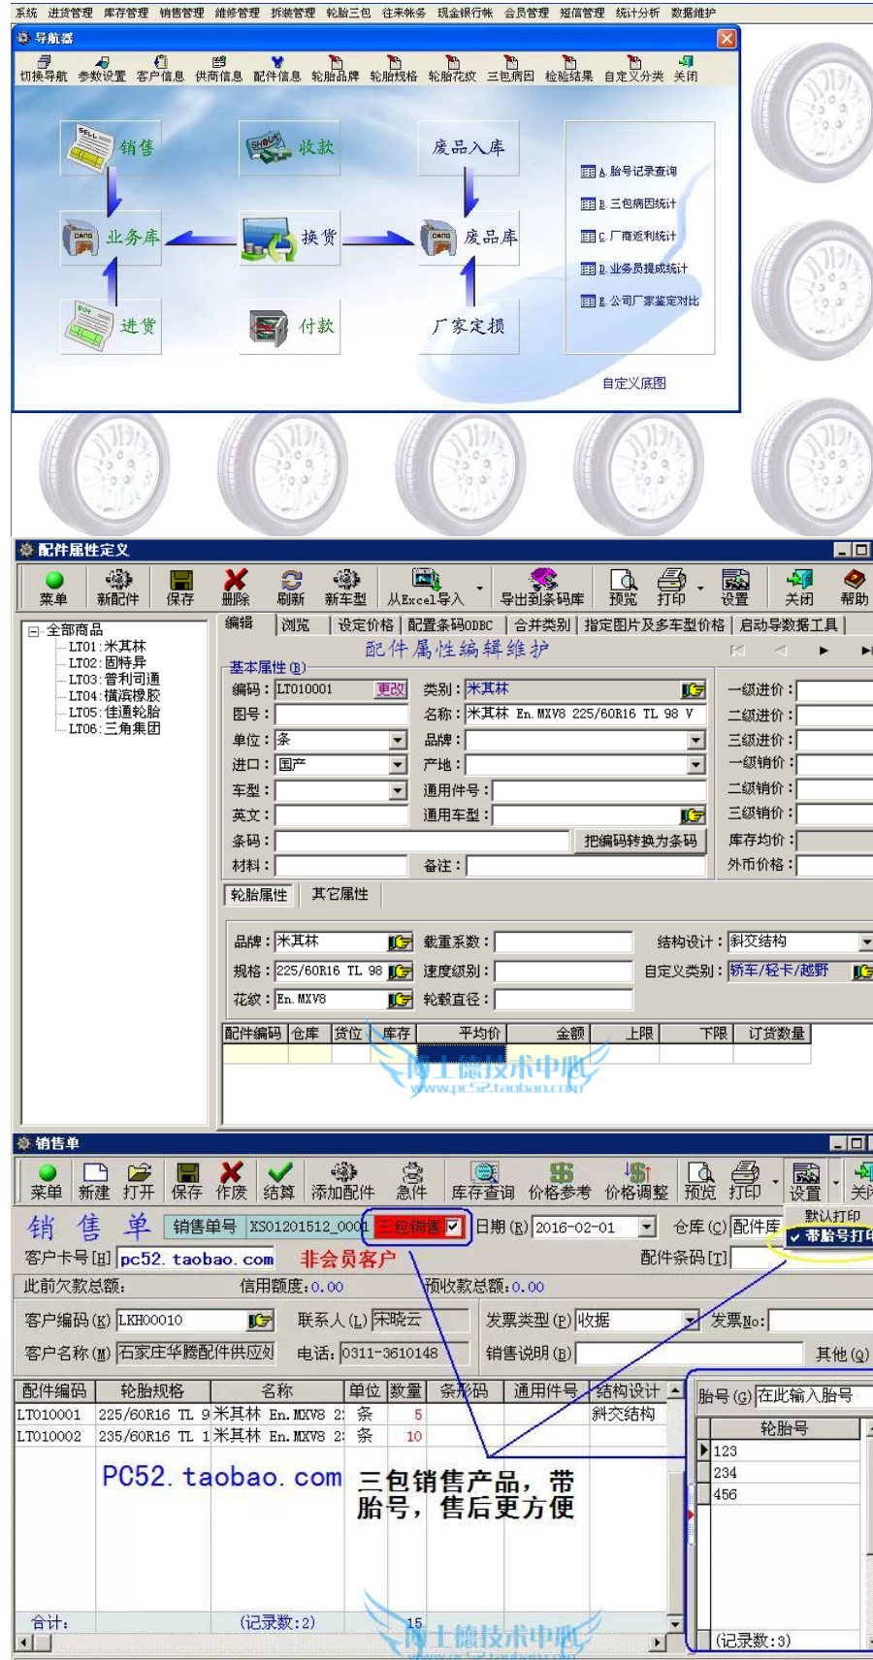
Task: Click the next-record arrow in 配件属性编辑维护
Action: (x=824, y=650)
